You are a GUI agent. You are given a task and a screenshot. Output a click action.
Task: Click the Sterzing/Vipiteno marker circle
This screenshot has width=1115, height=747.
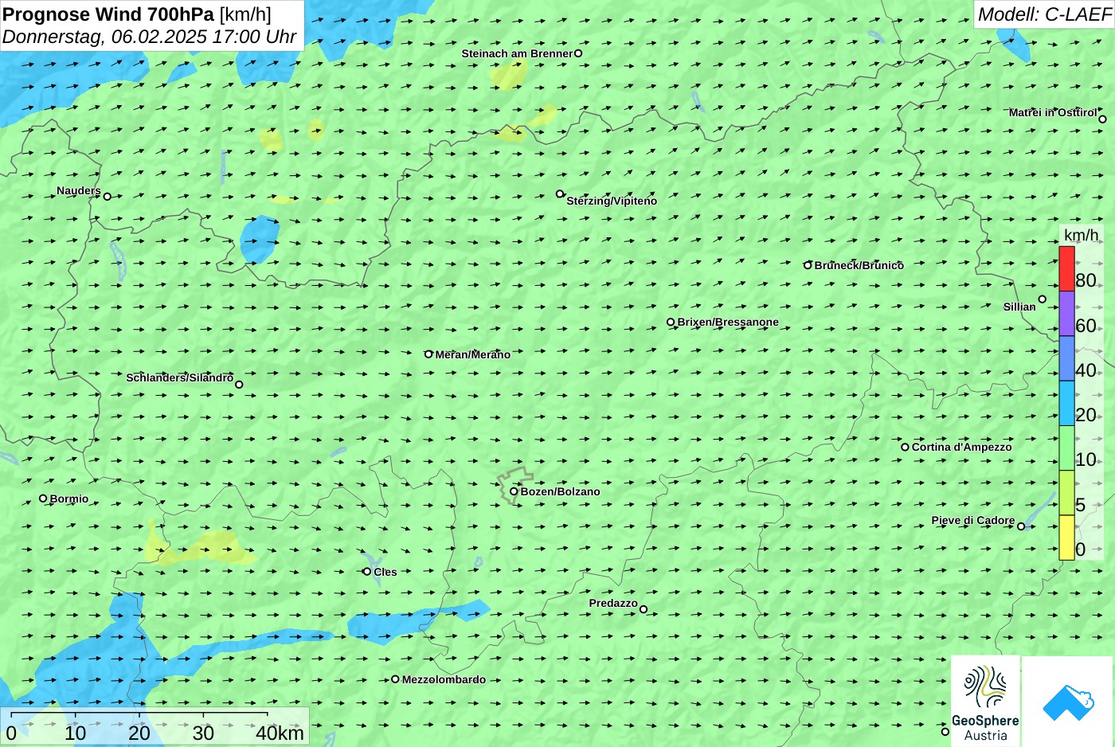(x=560, y=194)
